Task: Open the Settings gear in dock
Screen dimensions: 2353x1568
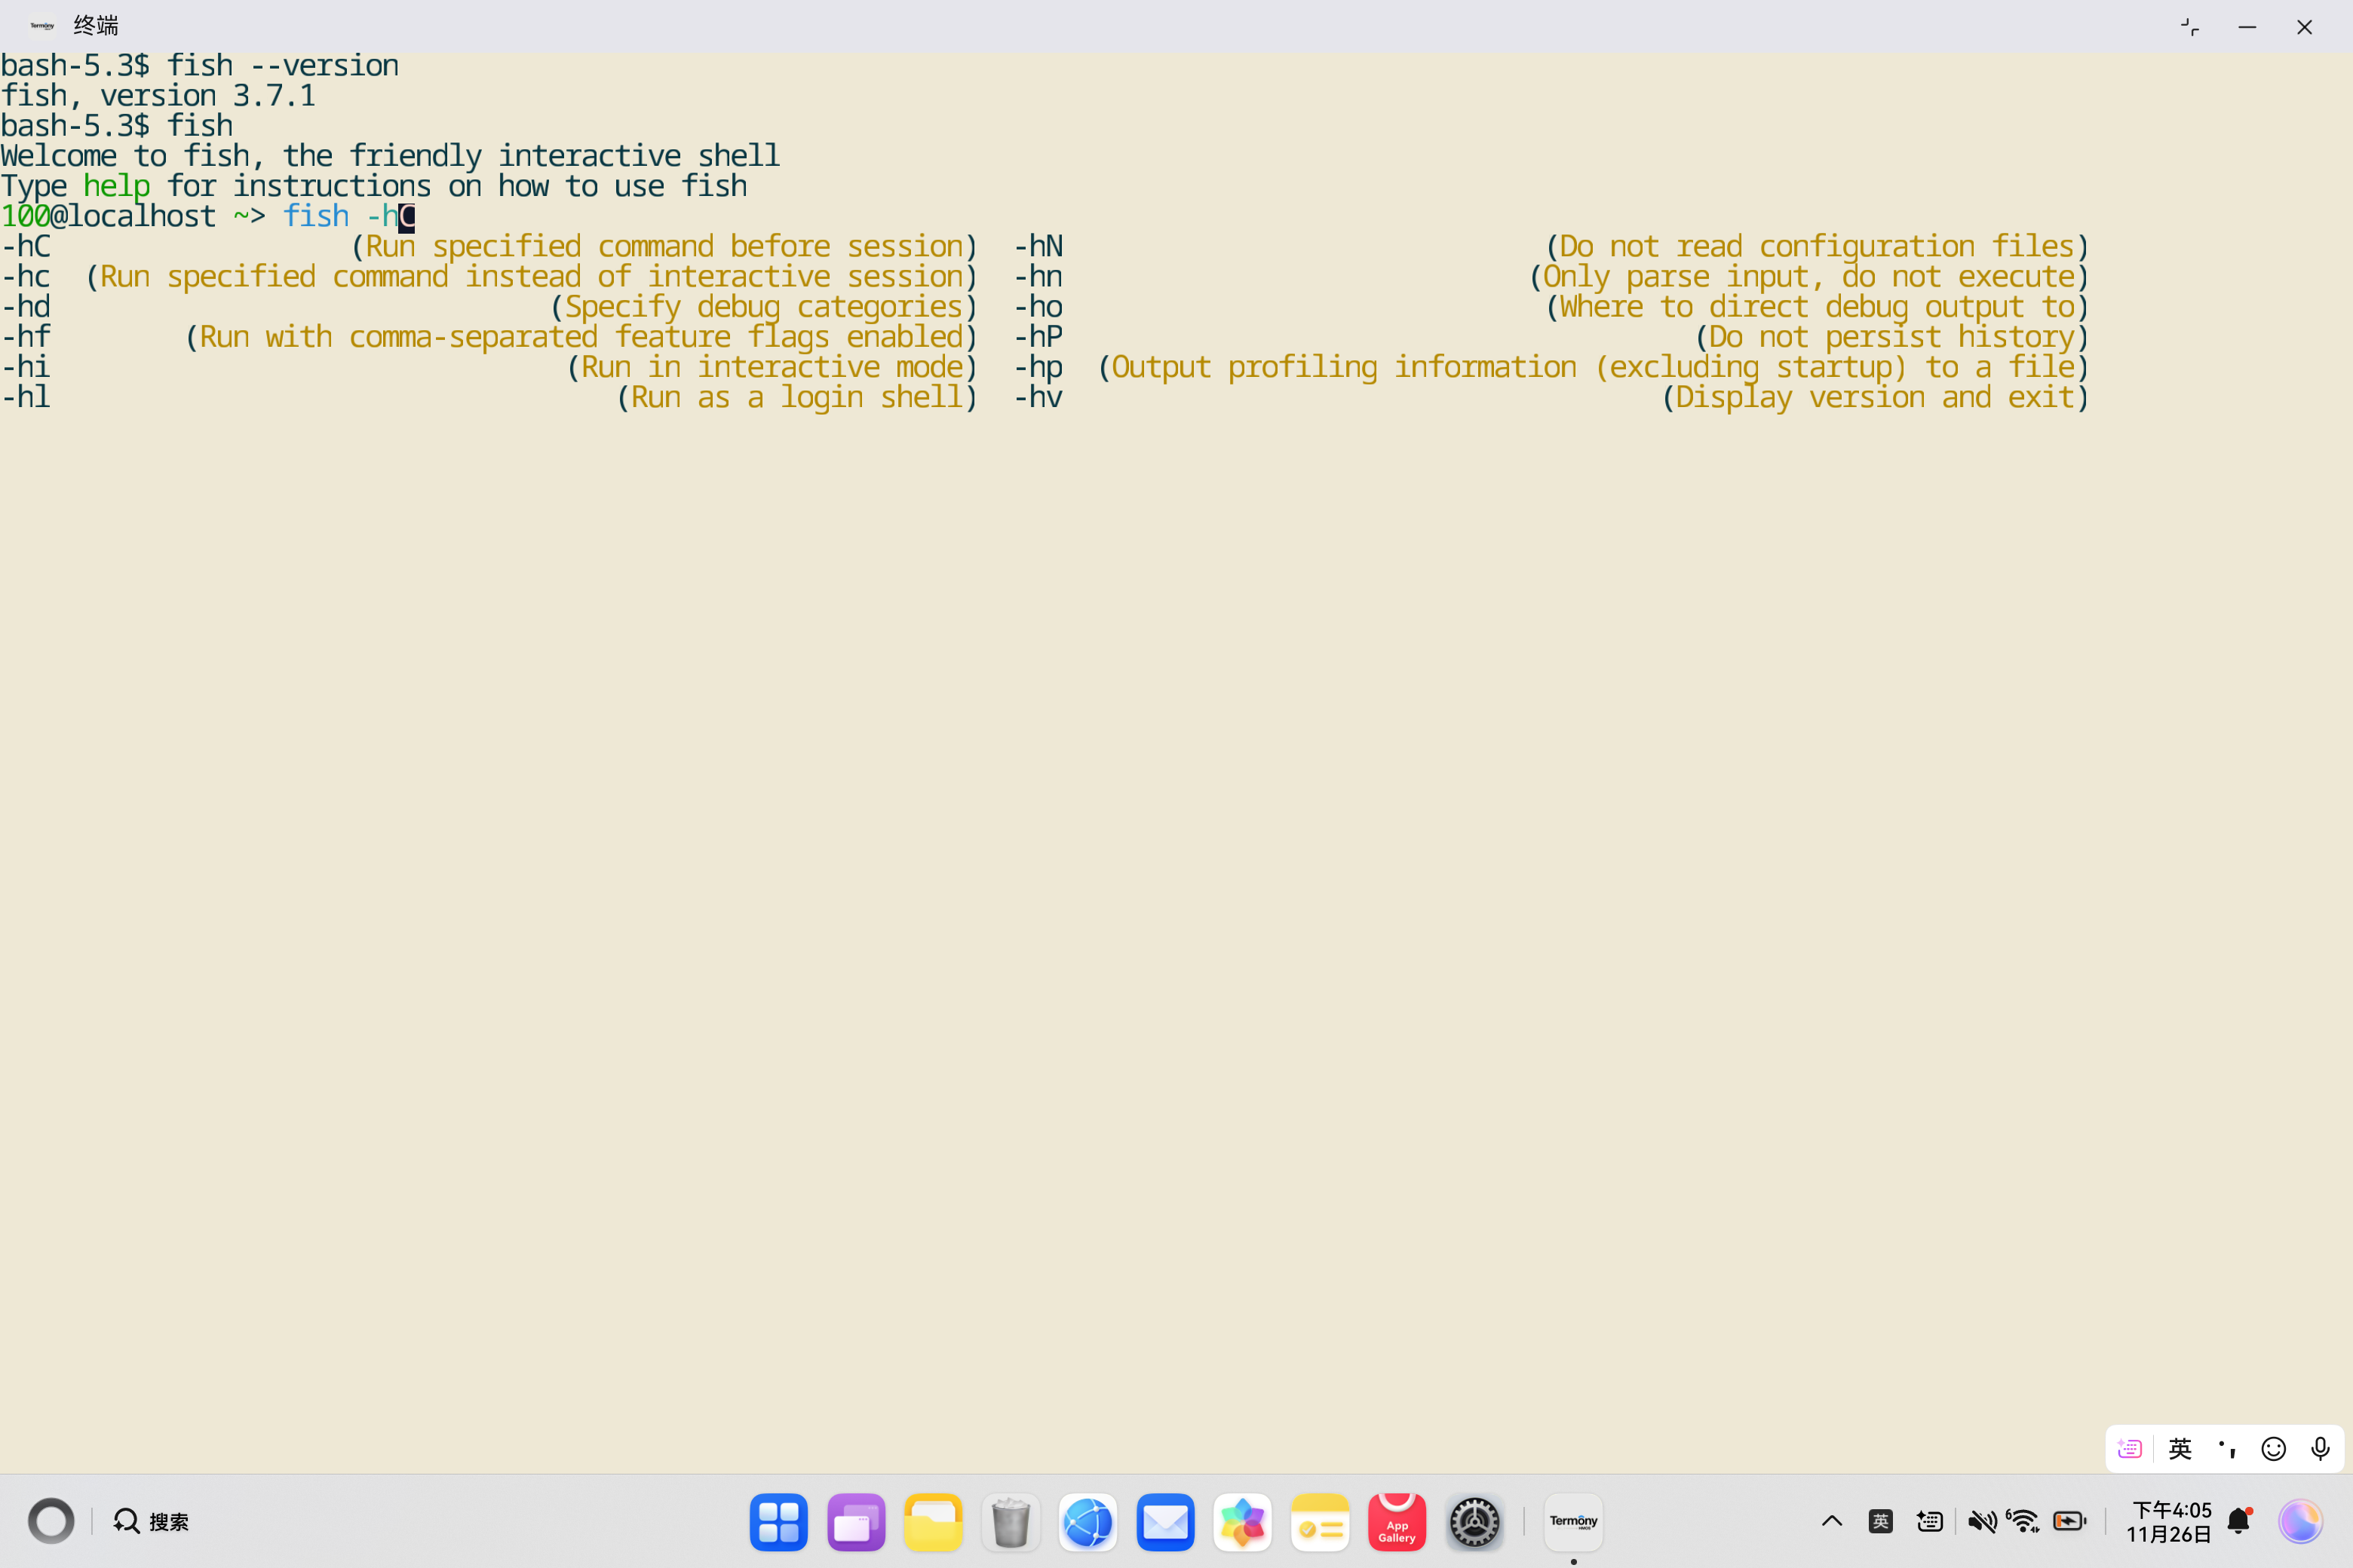Action: [1474, 1522]
